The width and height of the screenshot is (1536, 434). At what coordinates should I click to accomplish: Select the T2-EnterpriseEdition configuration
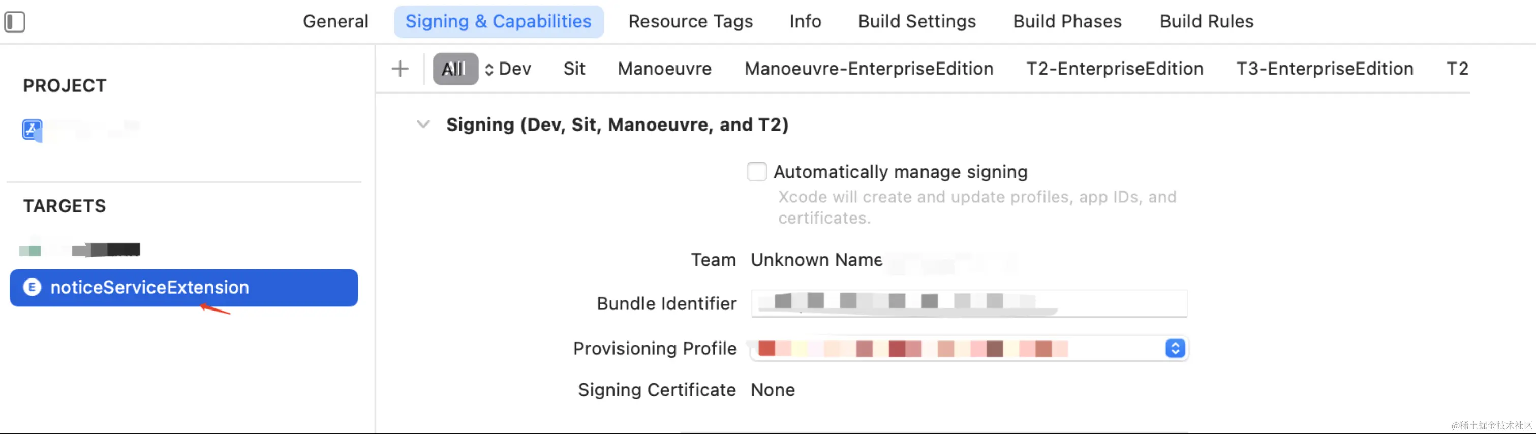1115,69
